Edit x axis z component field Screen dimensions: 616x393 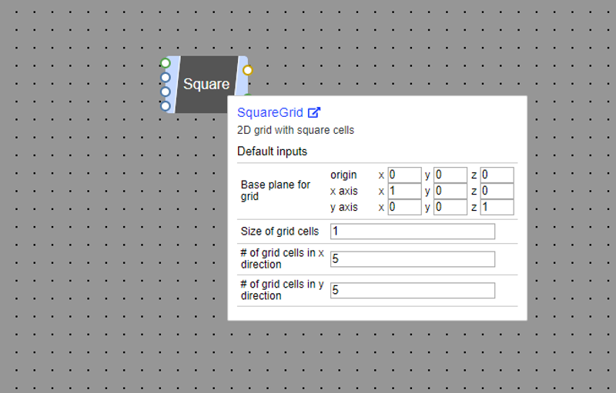click(x=497, y=191)
